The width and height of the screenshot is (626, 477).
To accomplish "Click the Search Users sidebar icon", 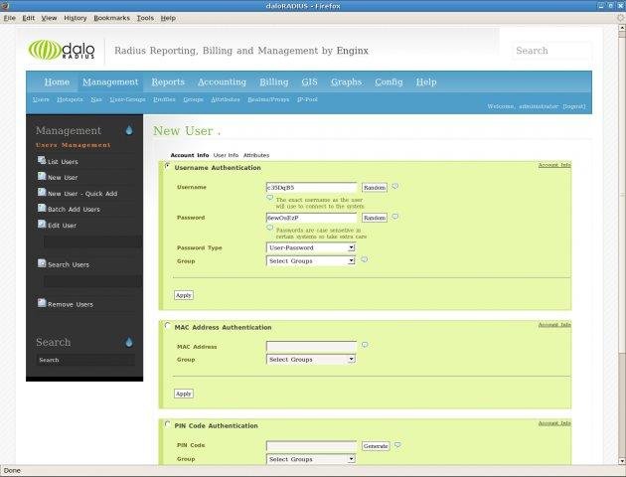I will (x=42, y=263).
